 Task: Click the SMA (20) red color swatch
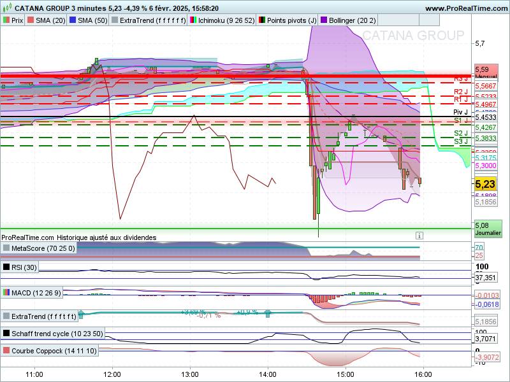coord(31,20)
